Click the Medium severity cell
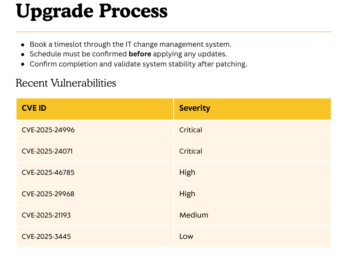The height and width of the screenshot is (261, 347). [x=194, y=215]
